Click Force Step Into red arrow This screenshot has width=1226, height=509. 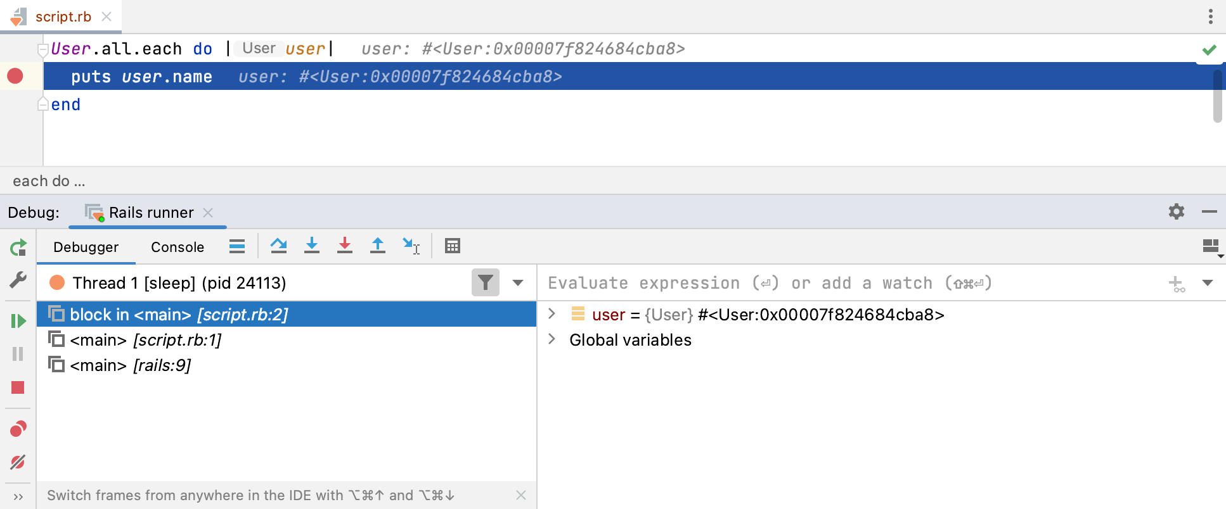(345, 246)
